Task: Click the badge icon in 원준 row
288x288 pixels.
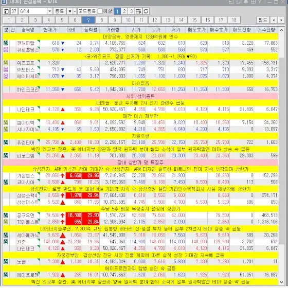Action: coord(6,242)
